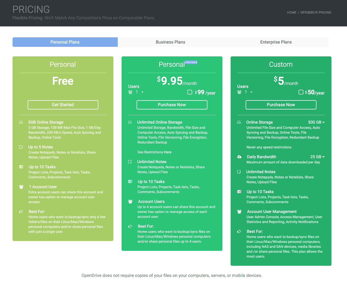
Task: Switch to the Enterprise Plans tab
Action: pos(276,42)
